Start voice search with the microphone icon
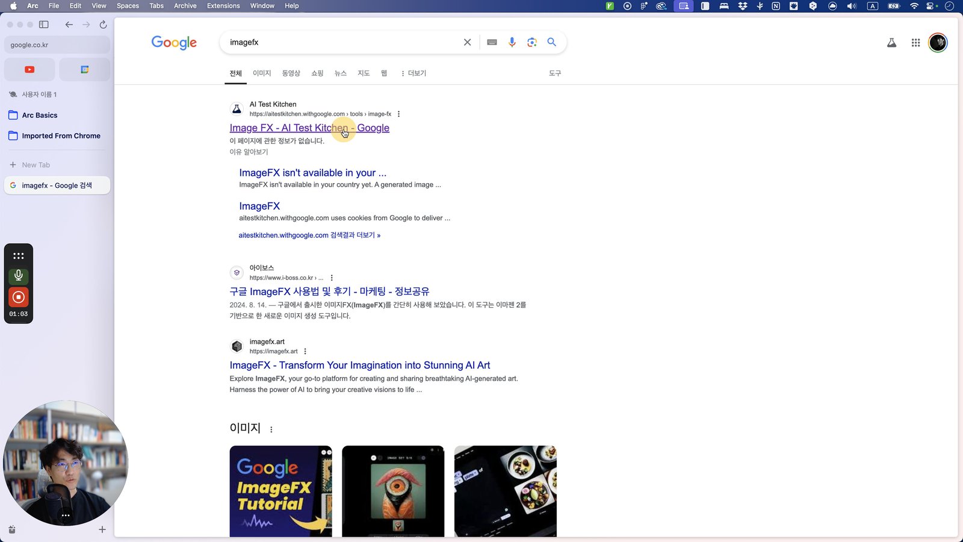 pyautogui.click(x=512, y=42)
